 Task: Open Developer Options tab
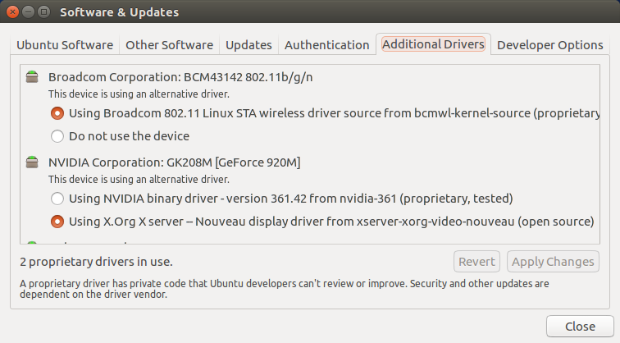point(550,44)
